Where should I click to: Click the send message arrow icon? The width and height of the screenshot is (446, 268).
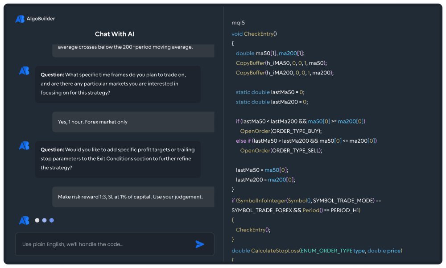pos(200,244)
